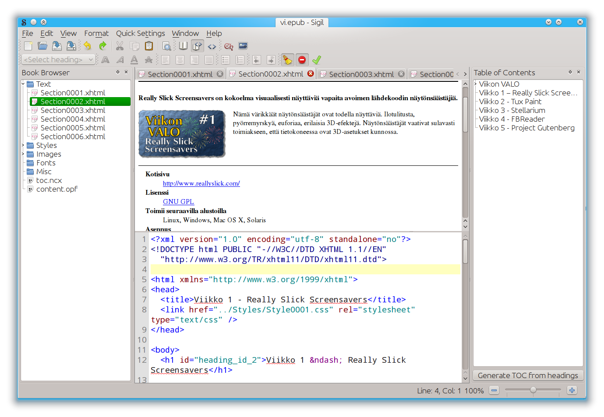Click the Copy icon
This screenshot has width=604, height=417.
[134, 46]
